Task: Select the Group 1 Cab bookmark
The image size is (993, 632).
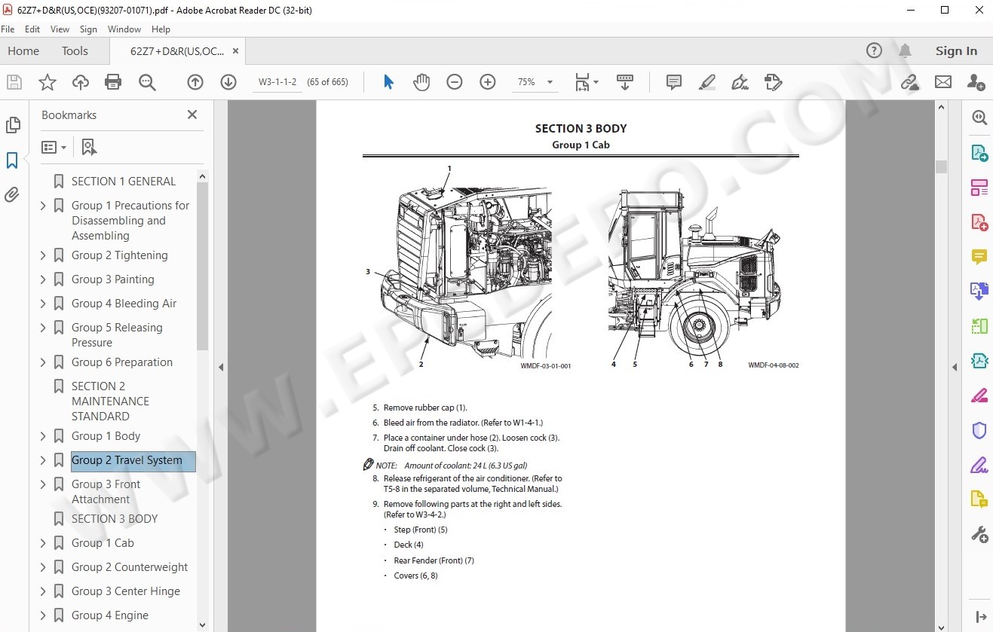Action: 103,543
